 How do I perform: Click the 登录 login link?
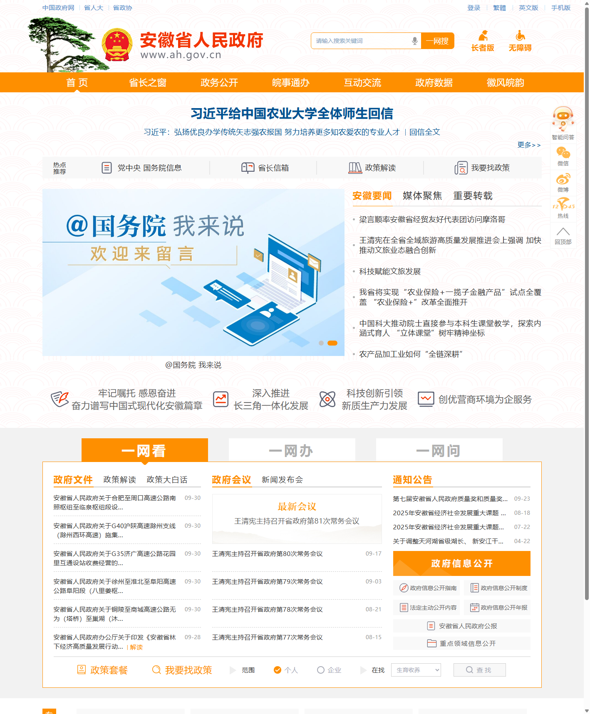point(473,7)
